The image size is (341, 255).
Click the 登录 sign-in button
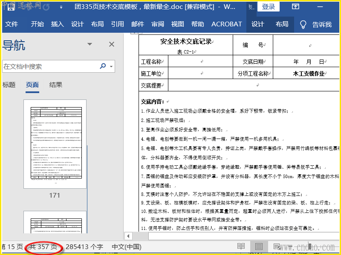pyautogui.click(x=269, y=7)
